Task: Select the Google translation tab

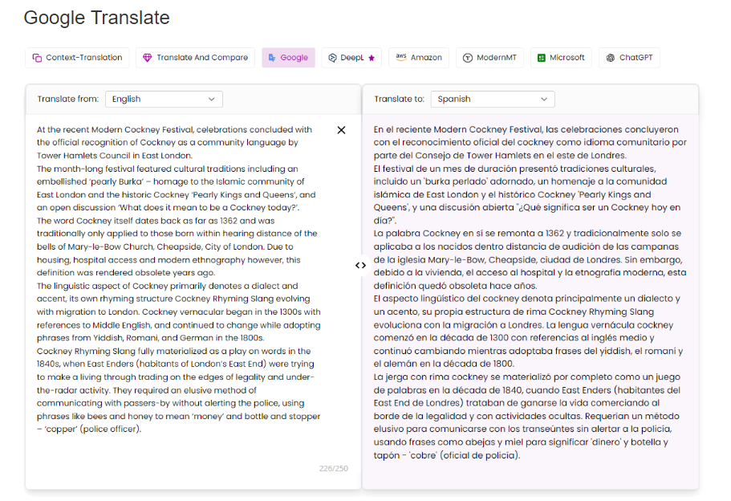Action: pyautogui.click(x=288, y=57)
